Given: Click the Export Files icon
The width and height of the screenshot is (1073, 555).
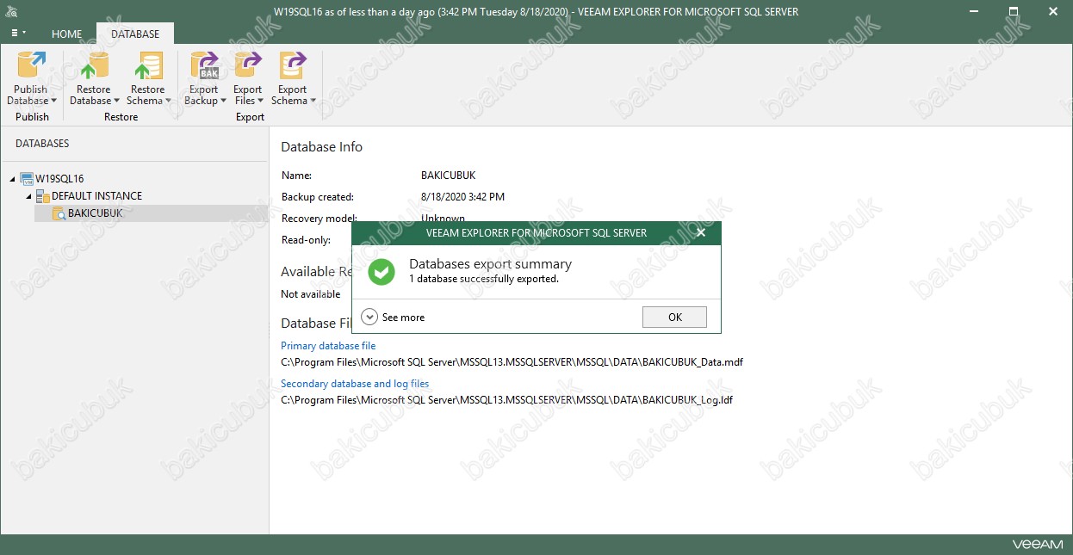Looking at the screenshot, I should tap(248, 66).
